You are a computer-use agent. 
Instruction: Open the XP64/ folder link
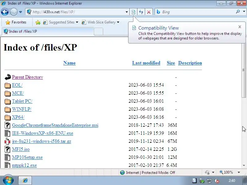point(18,117)
